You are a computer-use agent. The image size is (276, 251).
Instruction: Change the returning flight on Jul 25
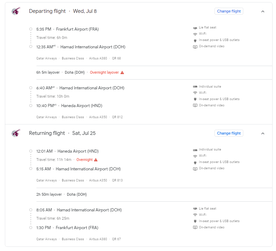point(229,133)
